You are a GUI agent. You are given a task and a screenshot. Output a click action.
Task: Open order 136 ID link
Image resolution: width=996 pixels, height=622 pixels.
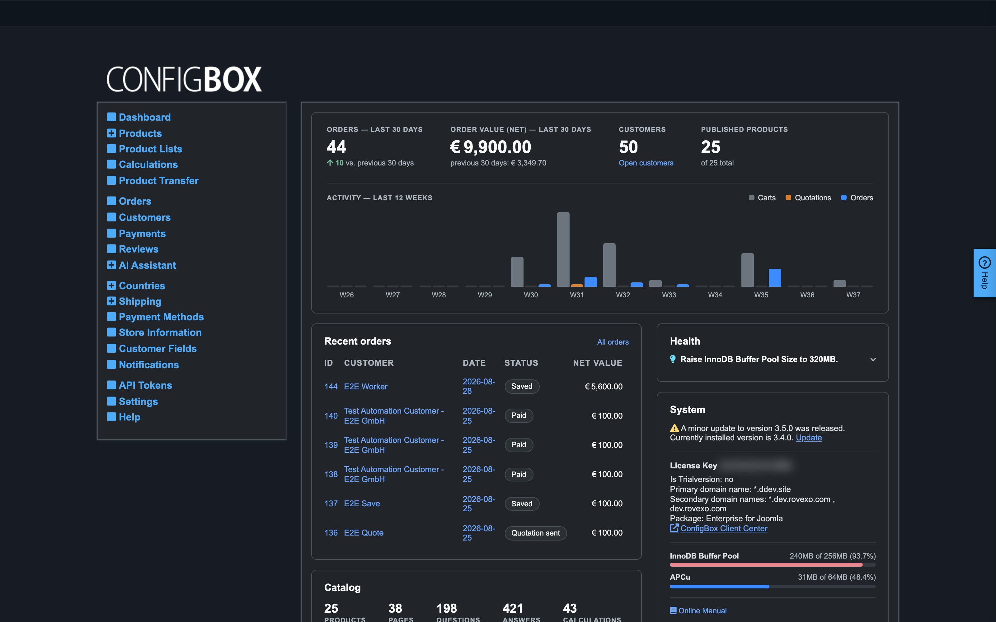tap(331, 533)
